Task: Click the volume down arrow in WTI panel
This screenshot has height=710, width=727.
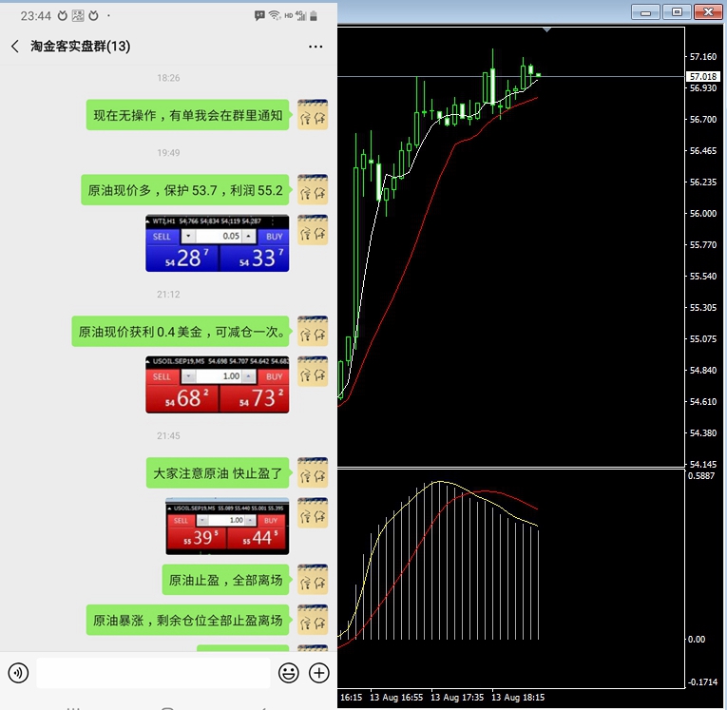Action: pyautogui.click(x=188, y=236)
